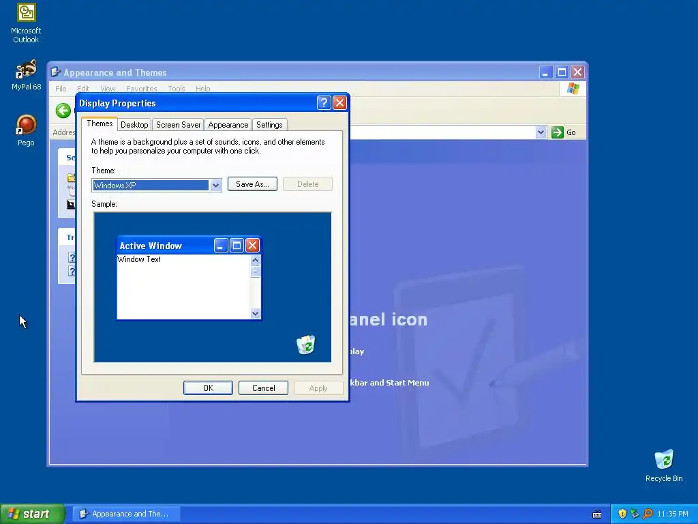698x524 pixels.
Task: Minimize the Appearance and Themes window
Action: (546, 72)
